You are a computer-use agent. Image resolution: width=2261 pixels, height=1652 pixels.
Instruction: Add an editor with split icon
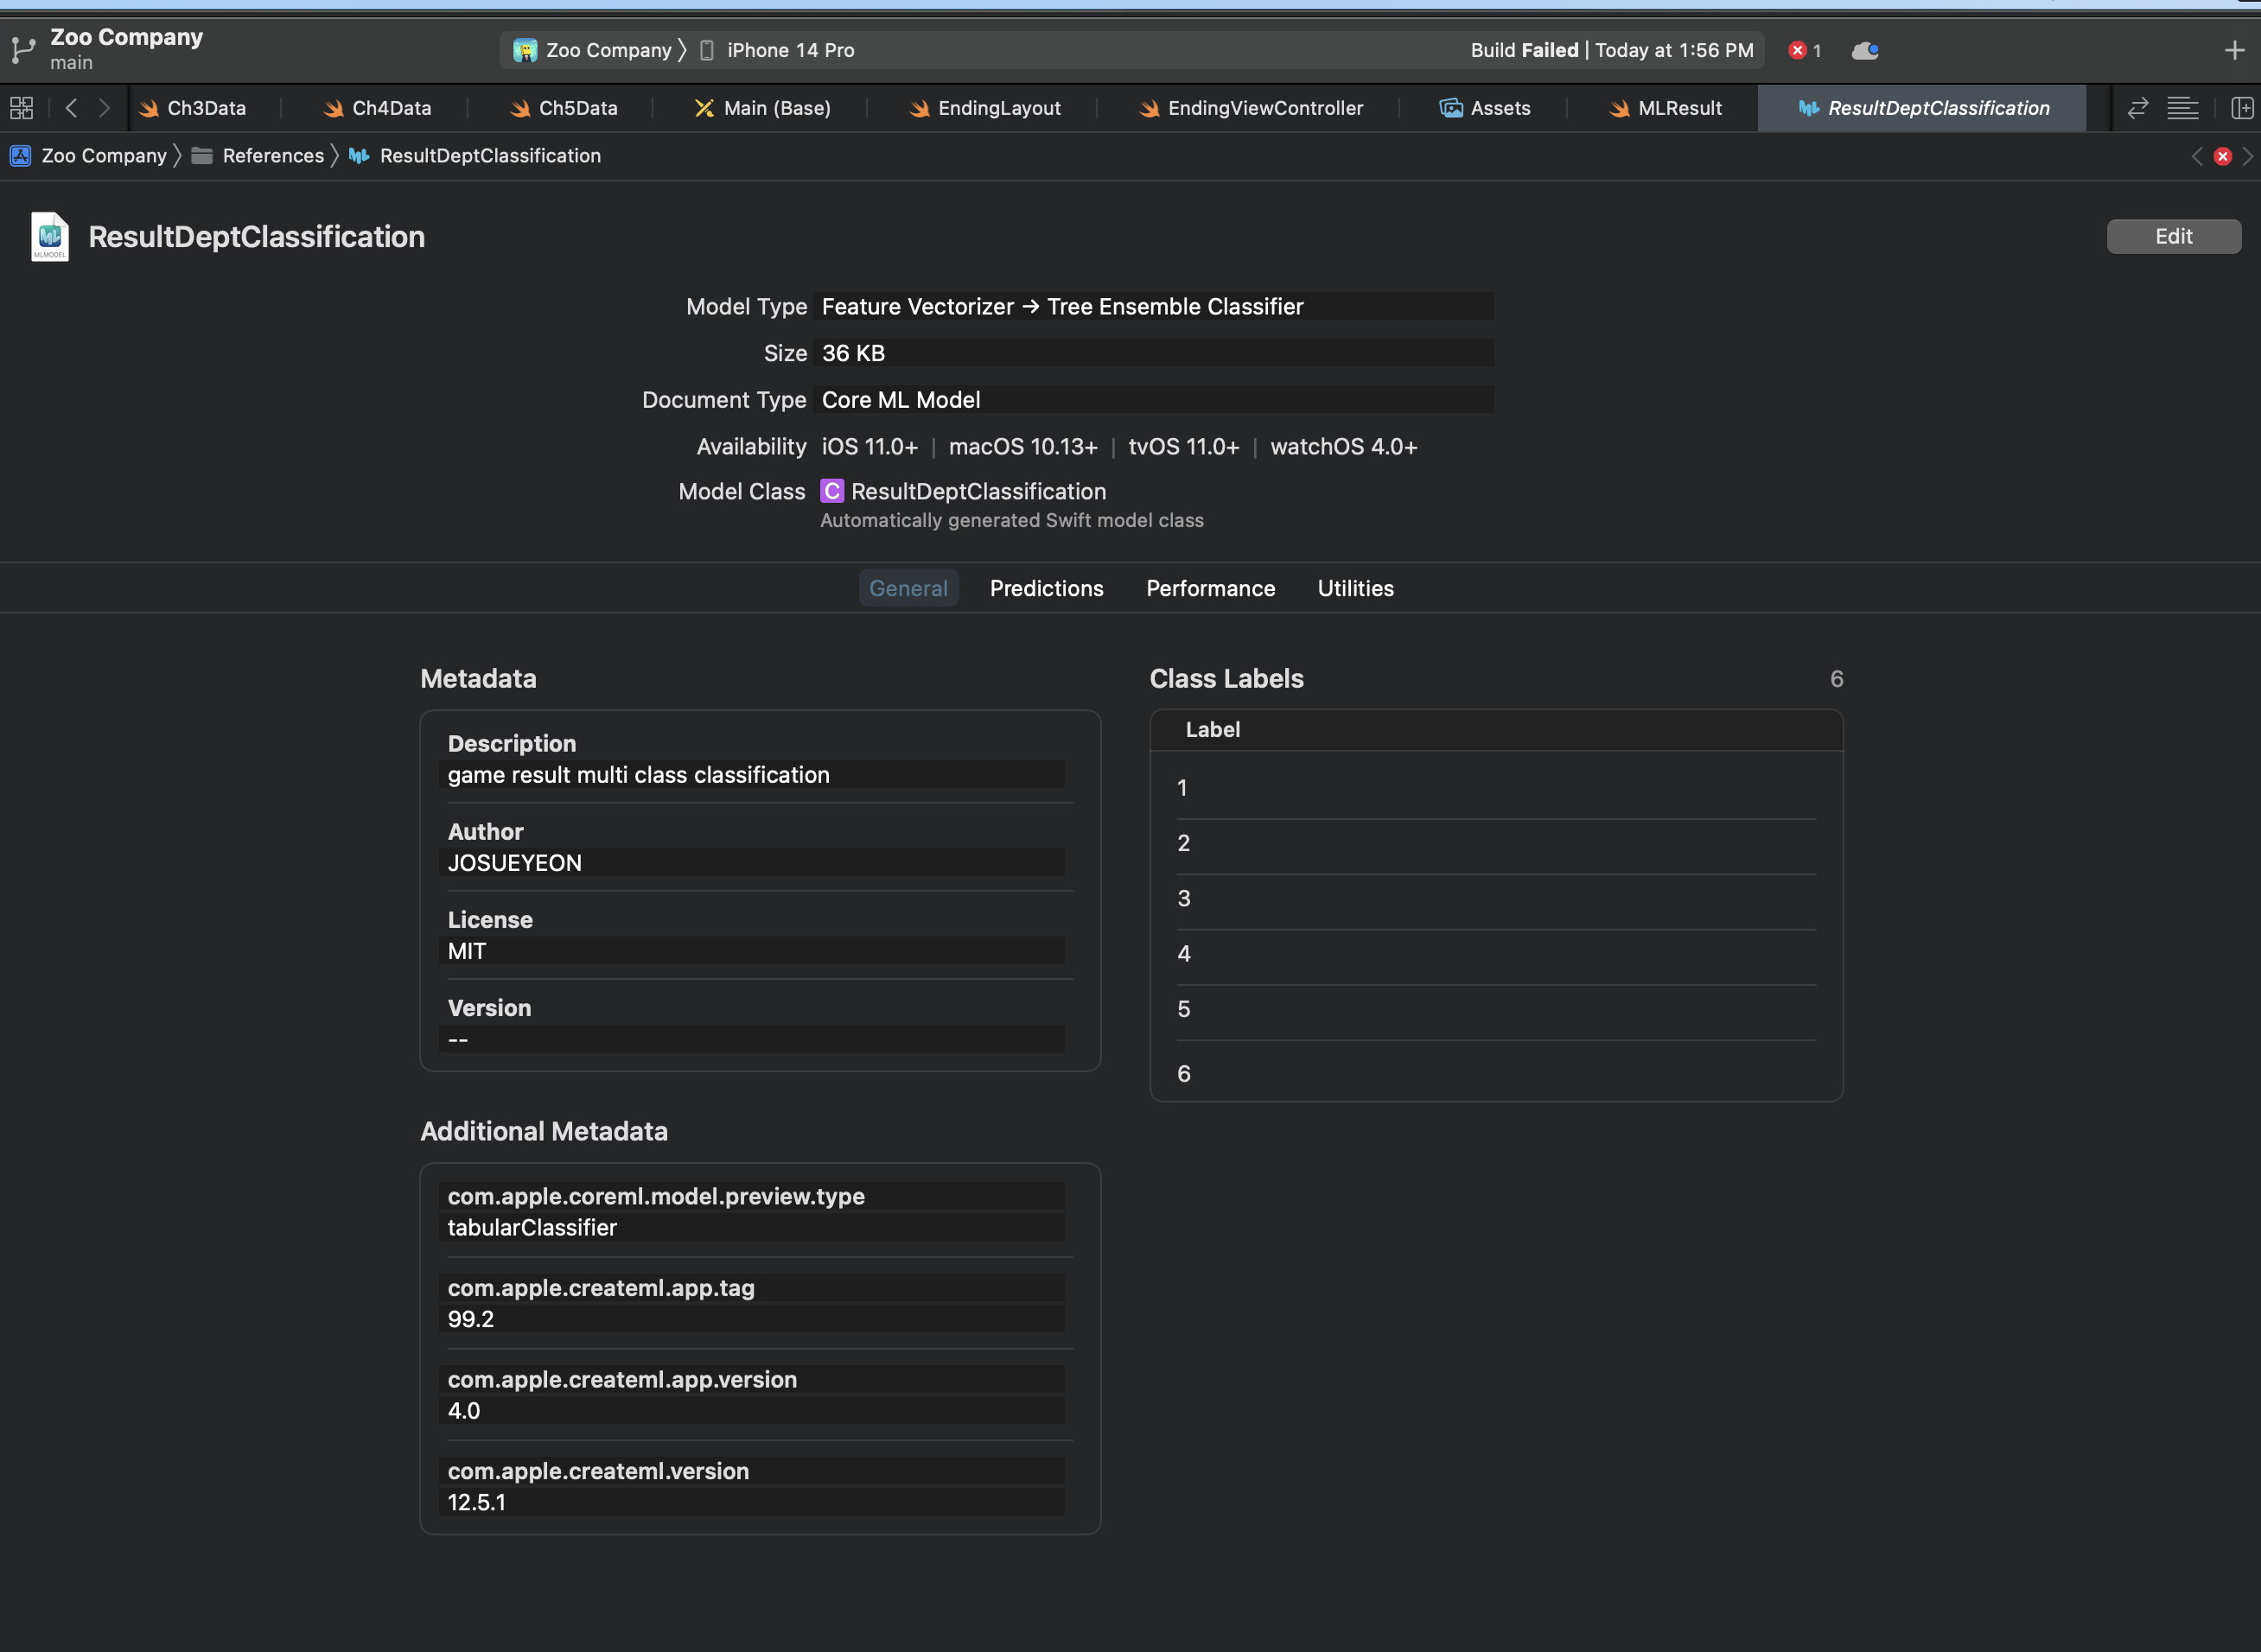2242,108
